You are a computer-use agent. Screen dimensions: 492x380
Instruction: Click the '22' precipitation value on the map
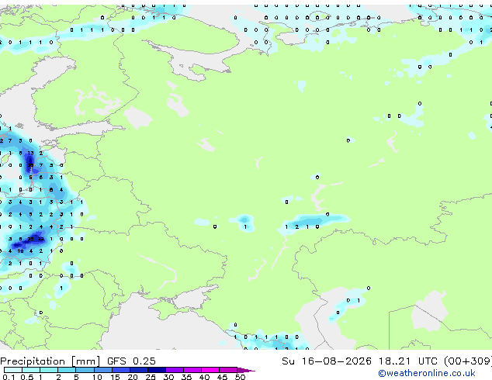[x=41, y=239]
